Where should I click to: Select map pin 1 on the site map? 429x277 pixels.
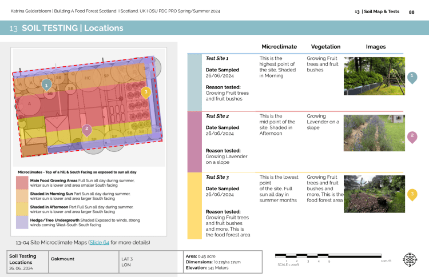coord(46,85)
